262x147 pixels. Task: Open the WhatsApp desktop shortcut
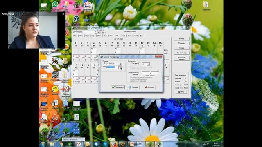[x=55, y=6]
